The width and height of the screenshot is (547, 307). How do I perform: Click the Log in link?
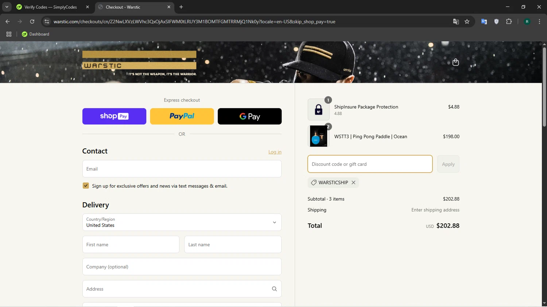click(275, 152)
